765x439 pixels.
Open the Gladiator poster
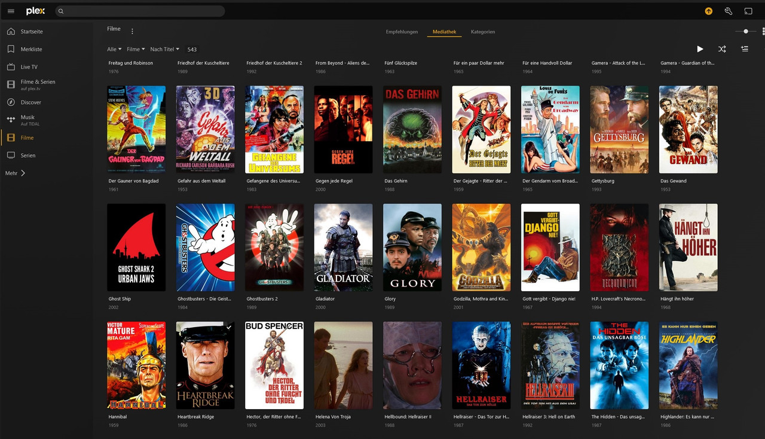tap(344, 247)
